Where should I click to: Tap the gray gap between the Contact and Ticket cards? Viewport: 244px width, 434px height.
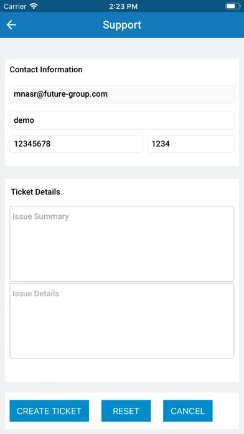(x=122, y=172)
